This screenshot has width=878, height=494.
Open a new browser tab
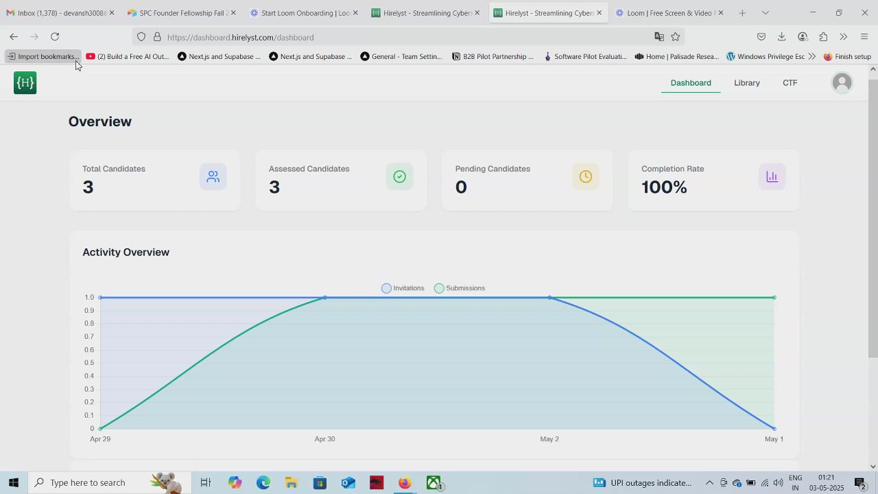pos(742,13)
